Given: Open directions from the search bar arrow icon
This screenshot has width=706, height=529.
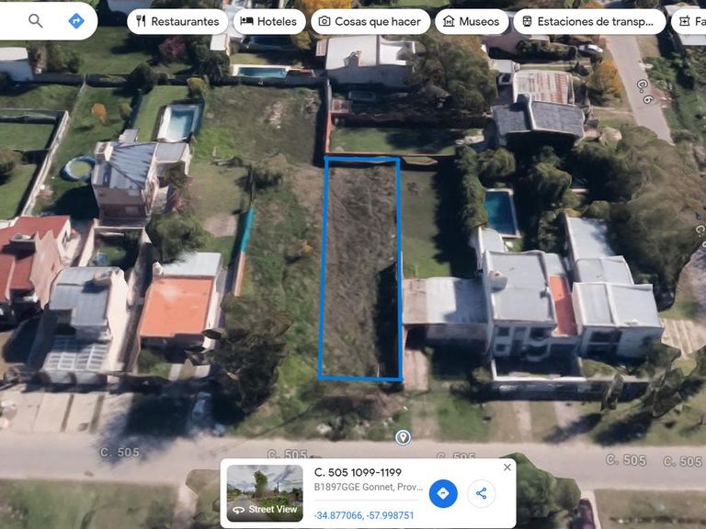Looking at the screenshot, I should pos(76,21).
